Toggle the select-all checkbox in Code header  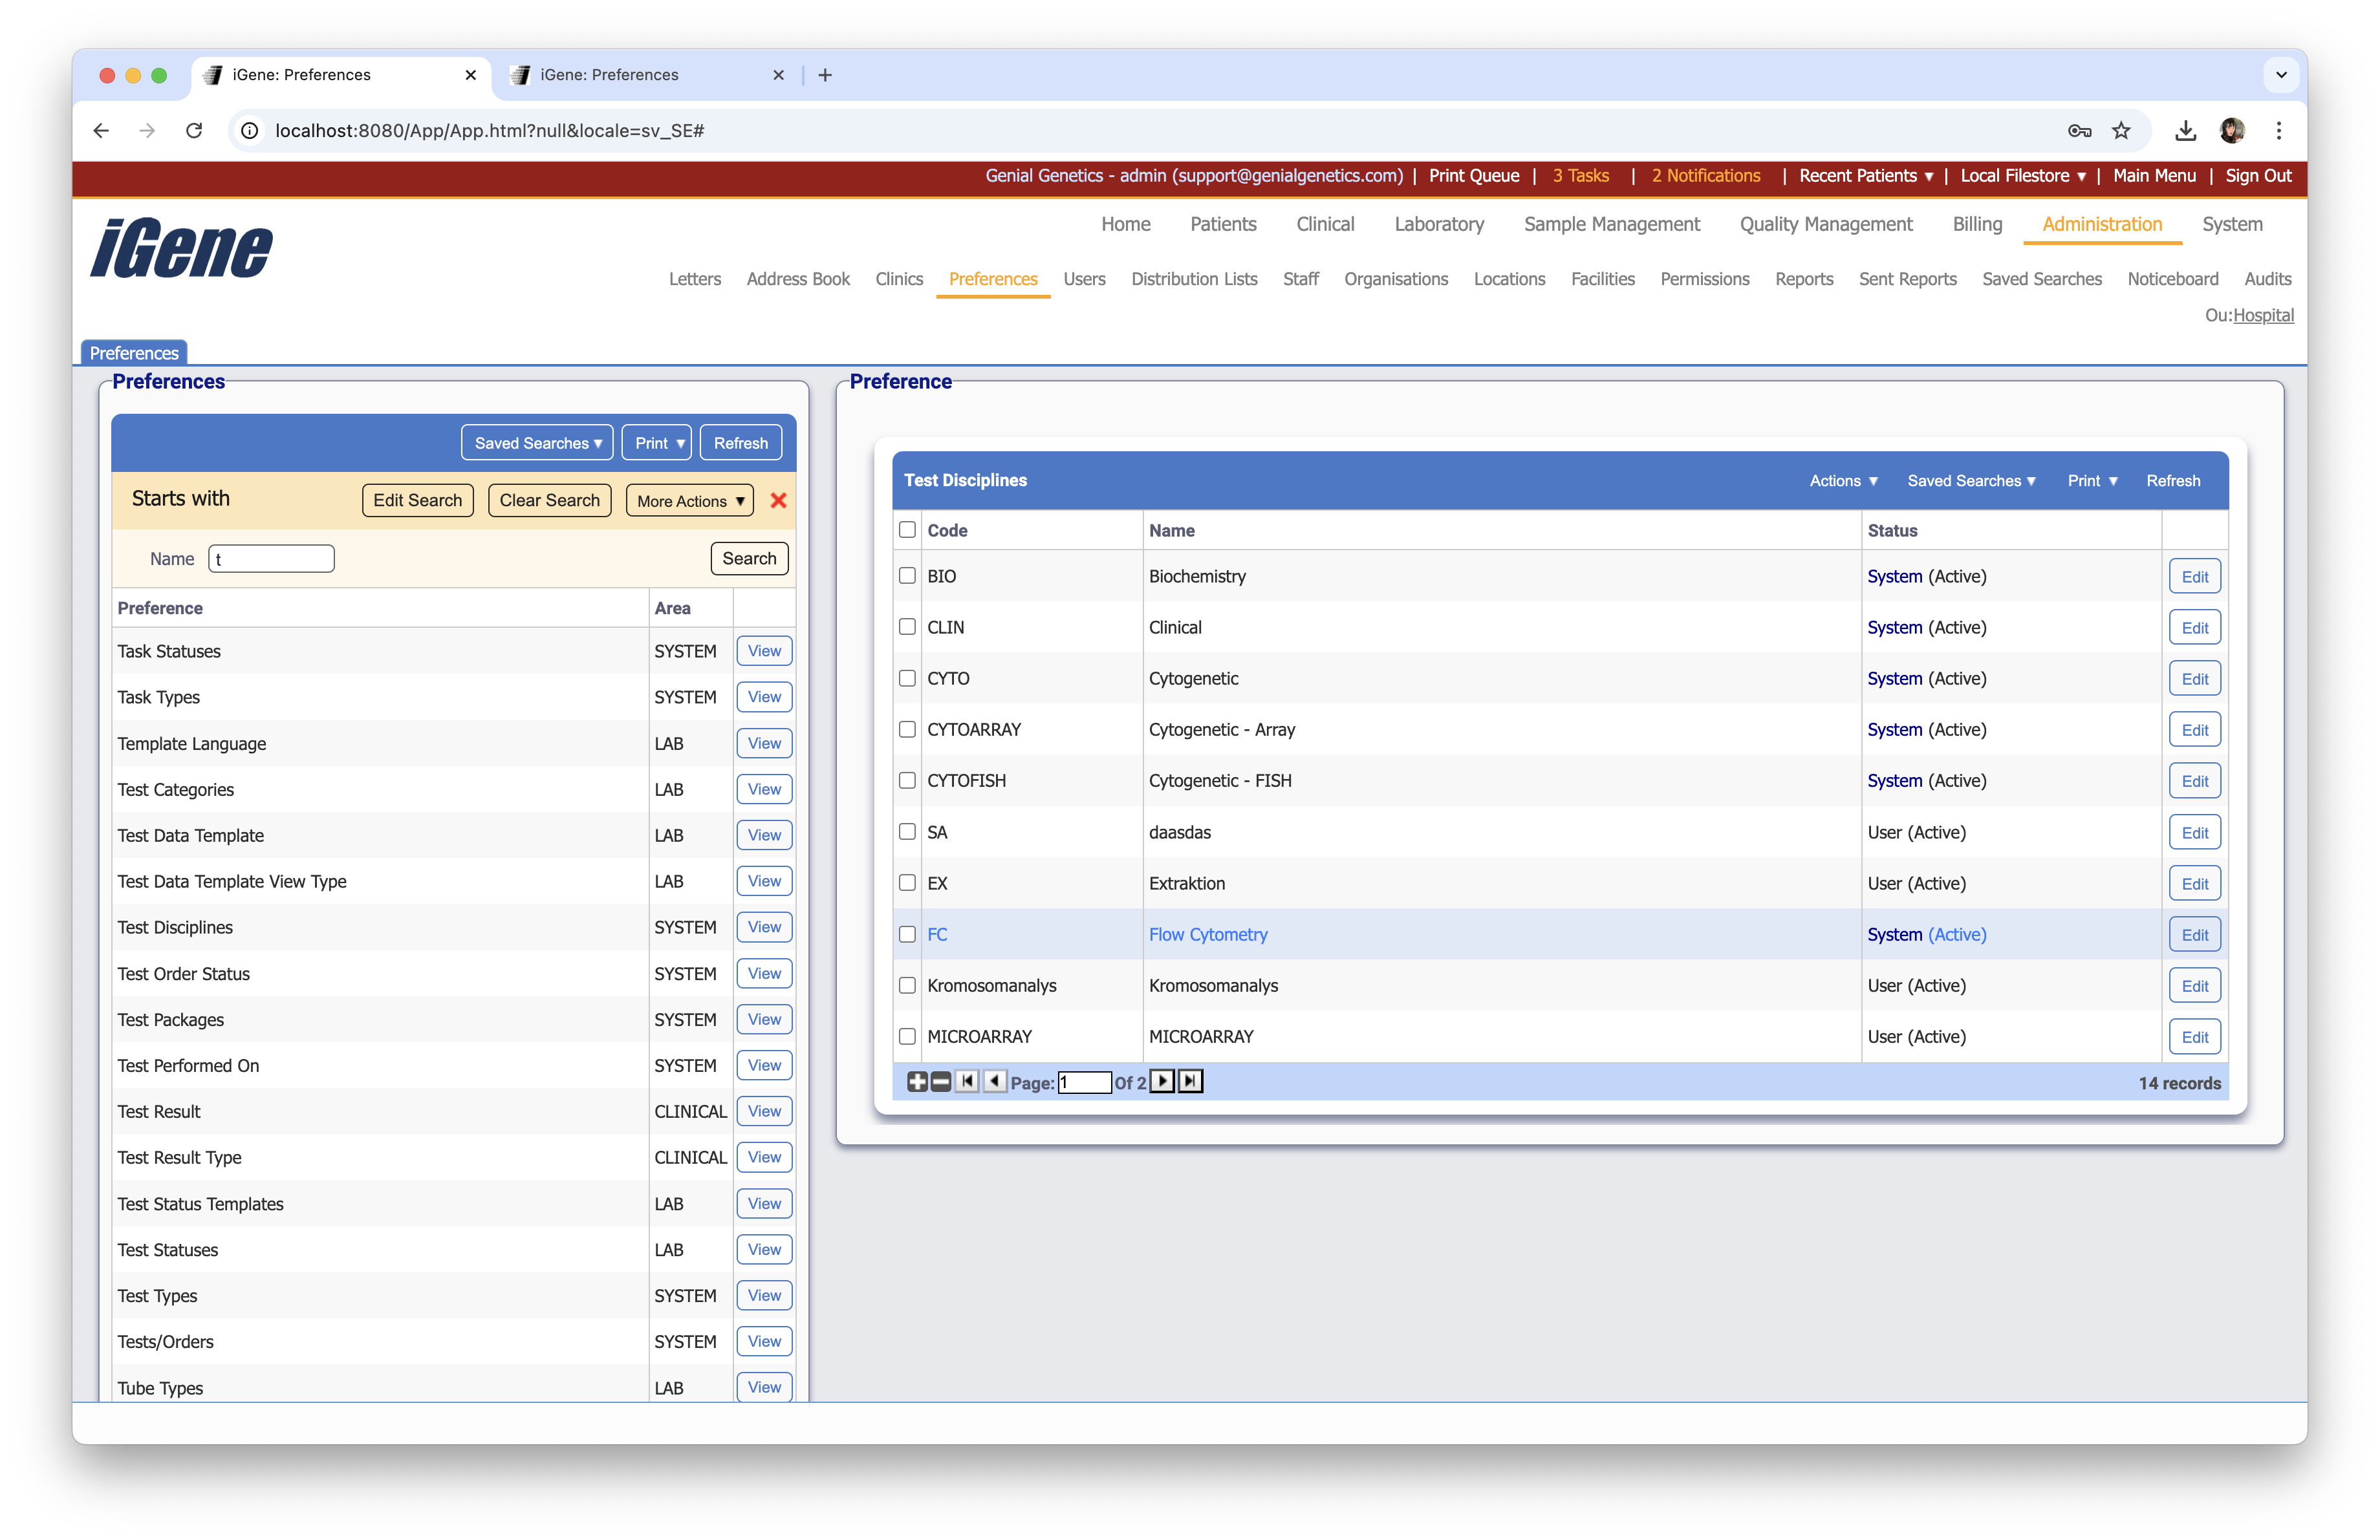click(x=907, y=529)
